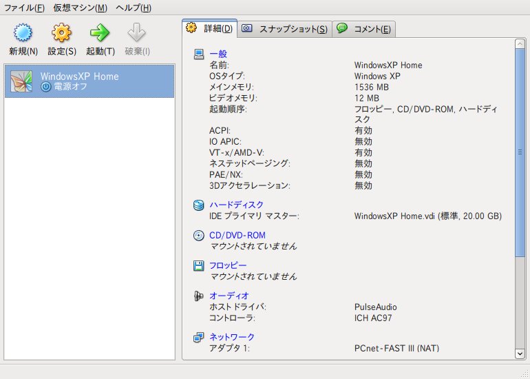Click the 新規(N) new machine icon
This screenshot has height=379, width=530.
click(x=23, y=32)
